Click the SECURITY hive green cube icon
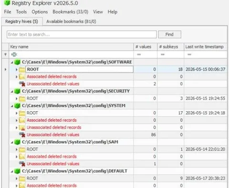Image resolution: width=229 pixels, height=188 pixels. (17, 91)
